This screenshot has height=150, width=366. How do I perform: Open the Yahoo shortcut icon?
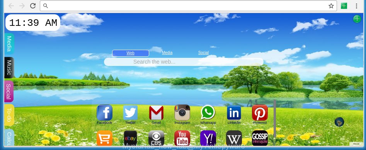tap(208, 138)
